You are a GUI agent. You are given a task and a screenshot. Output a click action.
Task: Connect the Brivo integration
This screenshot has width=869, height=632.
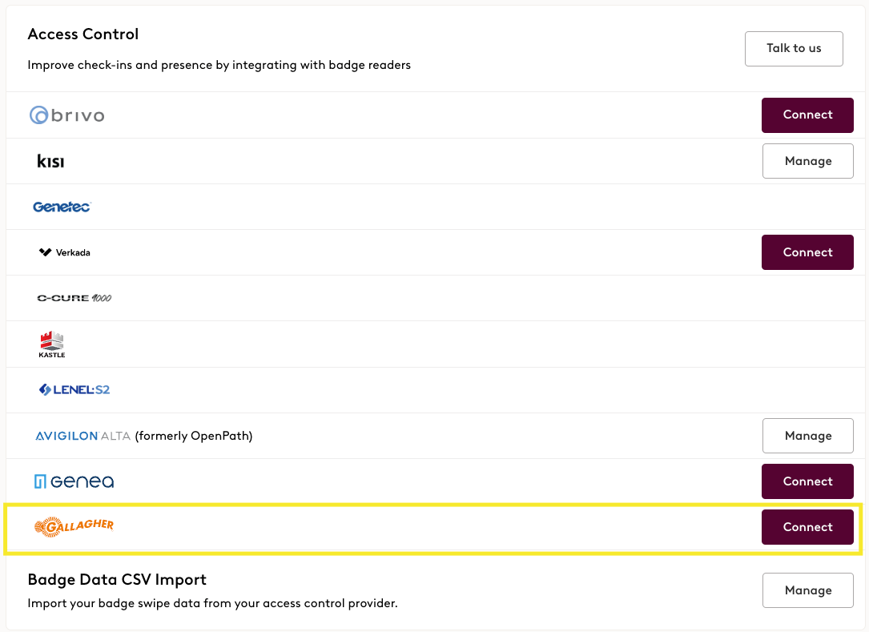click(x=807, y=115)
